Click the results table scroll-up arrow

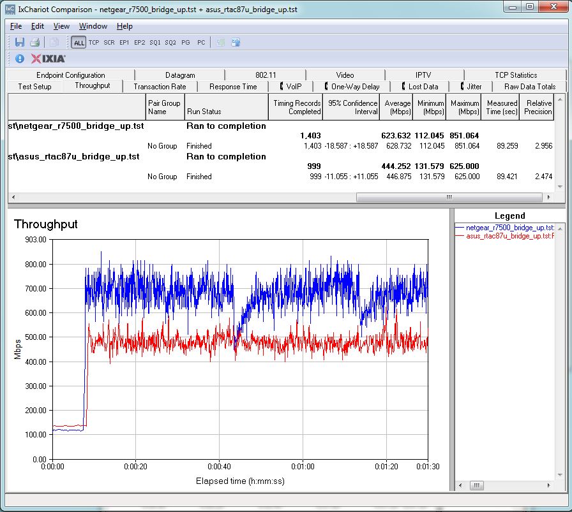pos(560,99)
